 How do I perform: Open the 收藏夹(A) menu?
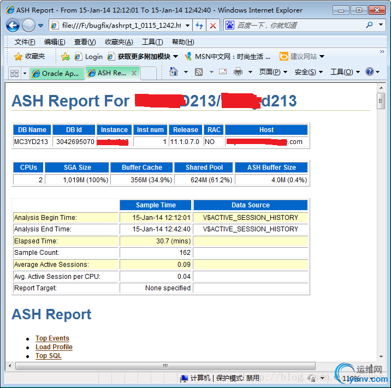point(119,42)
